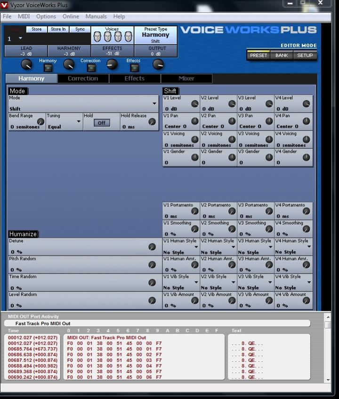Click the V3 Voicing knob
This screenshot has height=399, width=339.
pyautogui.click(x=269, y=139)
